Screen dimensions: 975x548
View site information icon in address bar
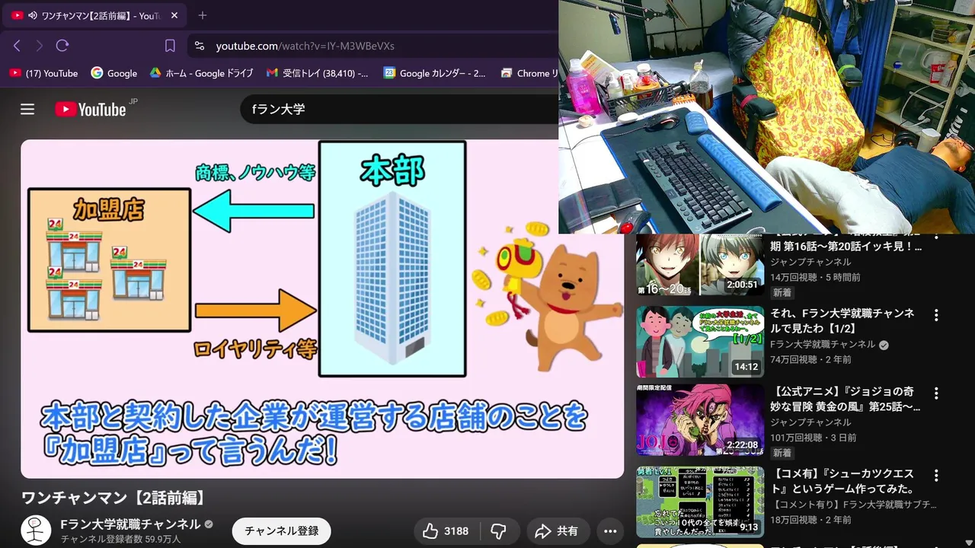click(x=200, y=46)
